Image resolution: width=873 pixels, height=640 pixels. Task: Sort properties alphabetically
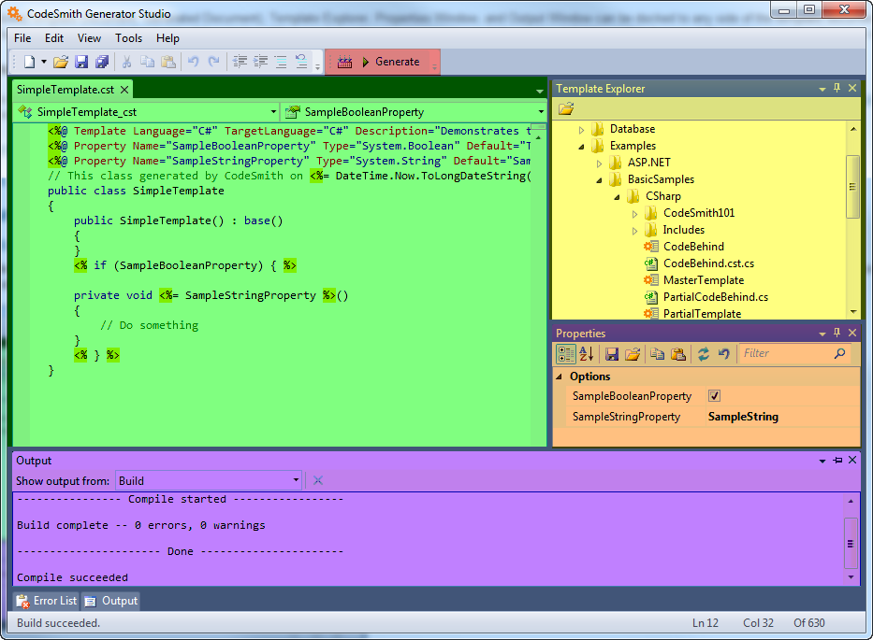pyautogui.click(x=587, y=354)
